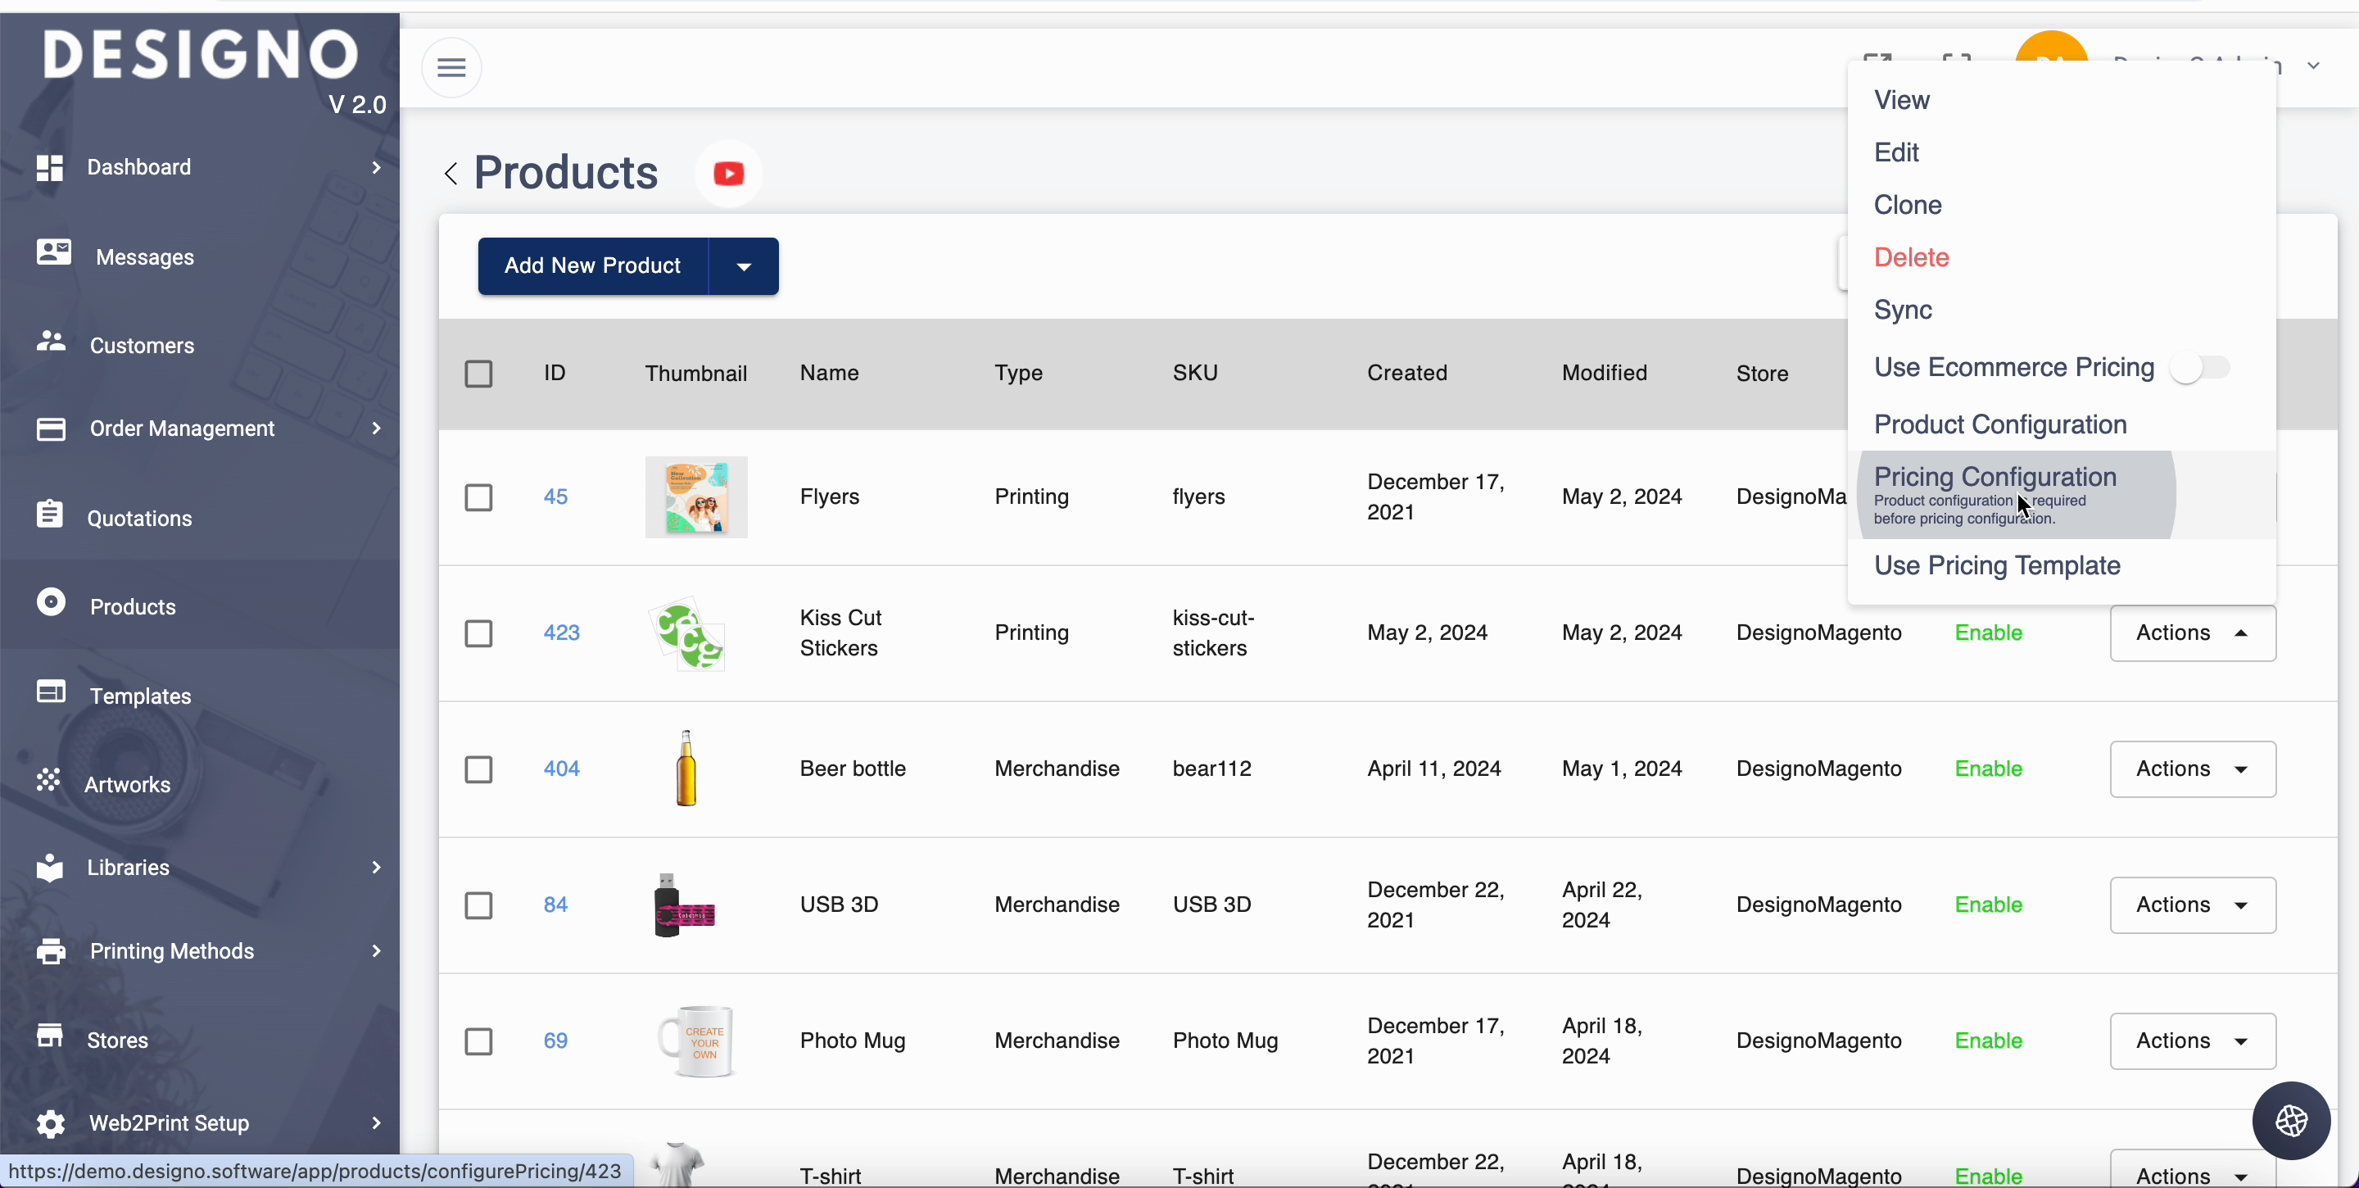Check the Flyers row checkbox
This screenshot has width=2359, height=1188.
(479, 497)
